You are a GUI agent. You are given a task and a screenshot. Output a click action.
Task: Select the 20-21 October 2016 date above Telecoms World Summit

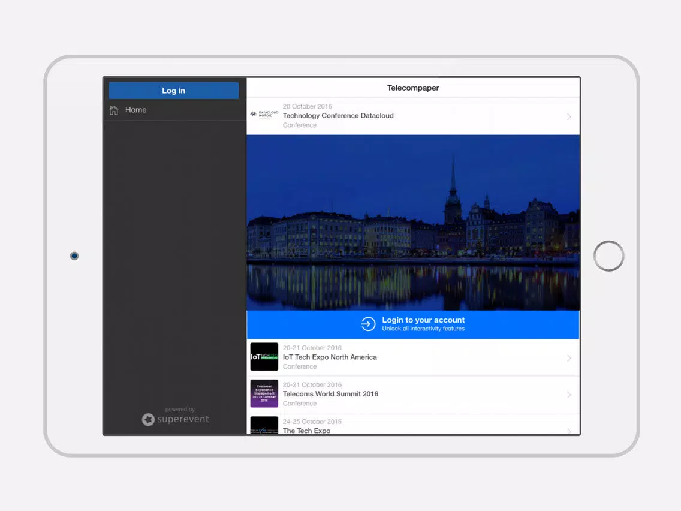(312, 385)
